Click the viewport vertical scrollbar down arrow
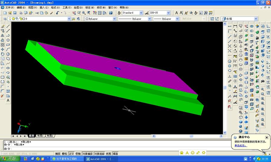The height and width of the screenshot is (162, 271). [x=225, y=133]
